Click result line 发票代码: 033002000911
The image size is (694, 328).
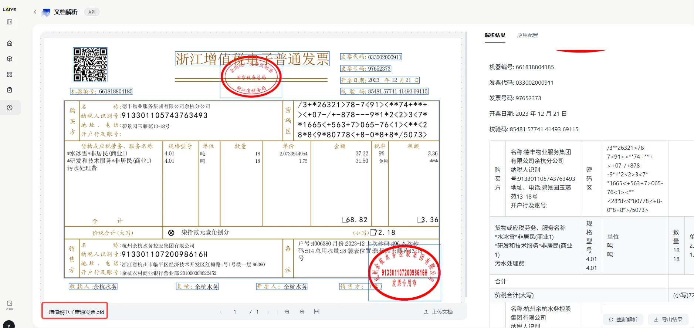pyautogui.click(x=521, y=82)
